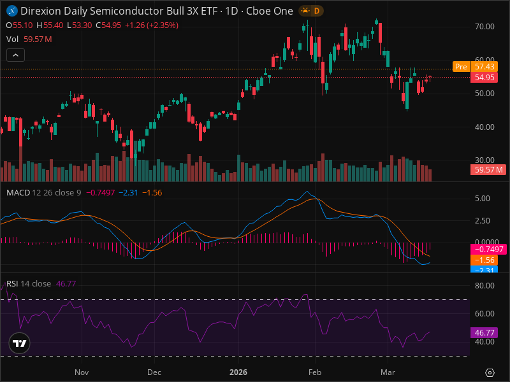510x382 pixels.
Task: Click the Mar label on time axis
Action: (388, 372)
